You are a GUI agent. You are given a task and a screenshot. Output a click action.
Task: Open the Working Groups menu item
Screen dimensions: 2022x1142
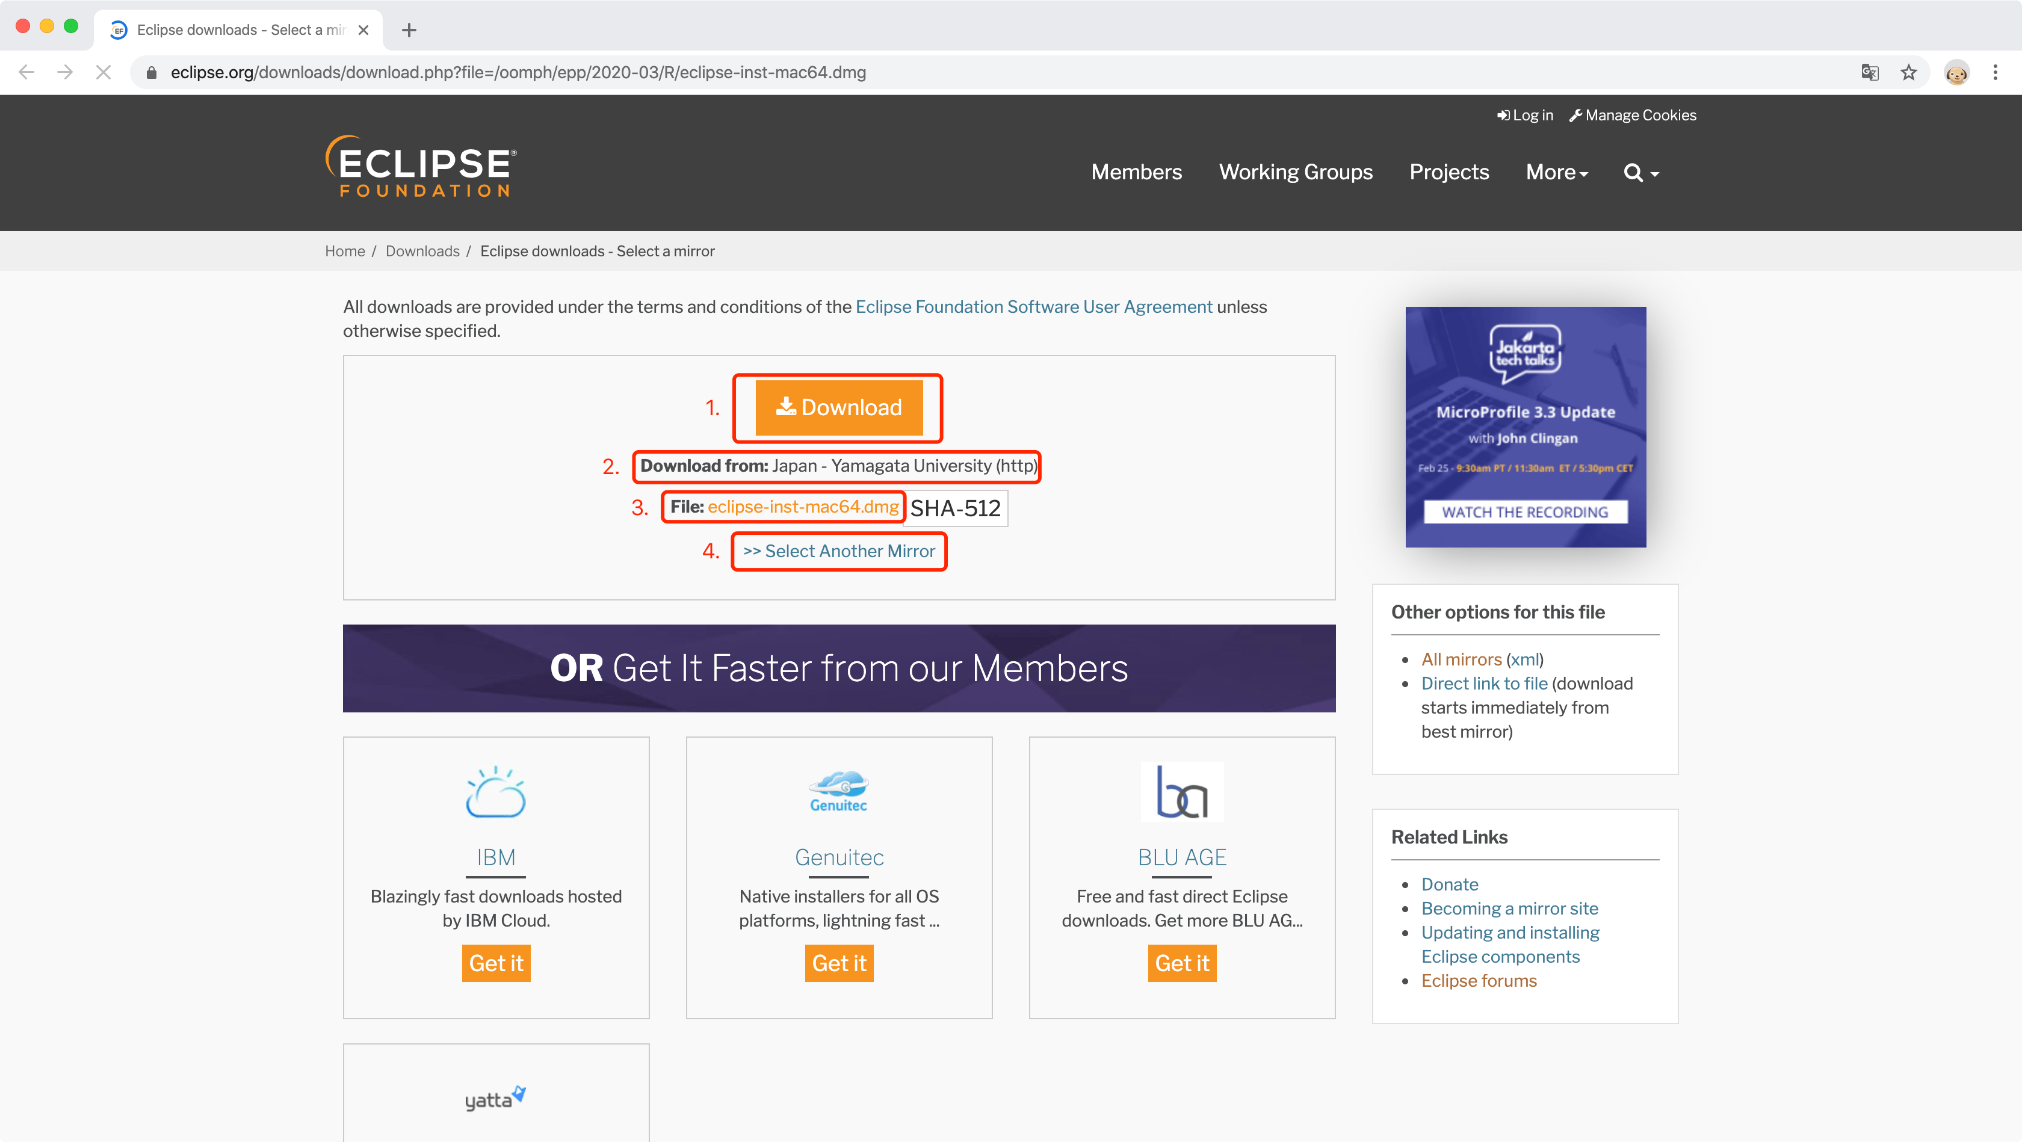pyautogui.click(x=1296, y=172)
